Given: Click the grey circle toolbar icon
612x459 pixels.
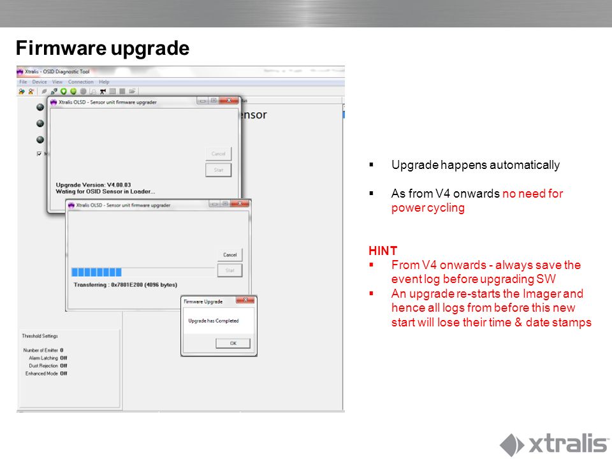Looking at the screenshot, I should (x=83, y=91).
